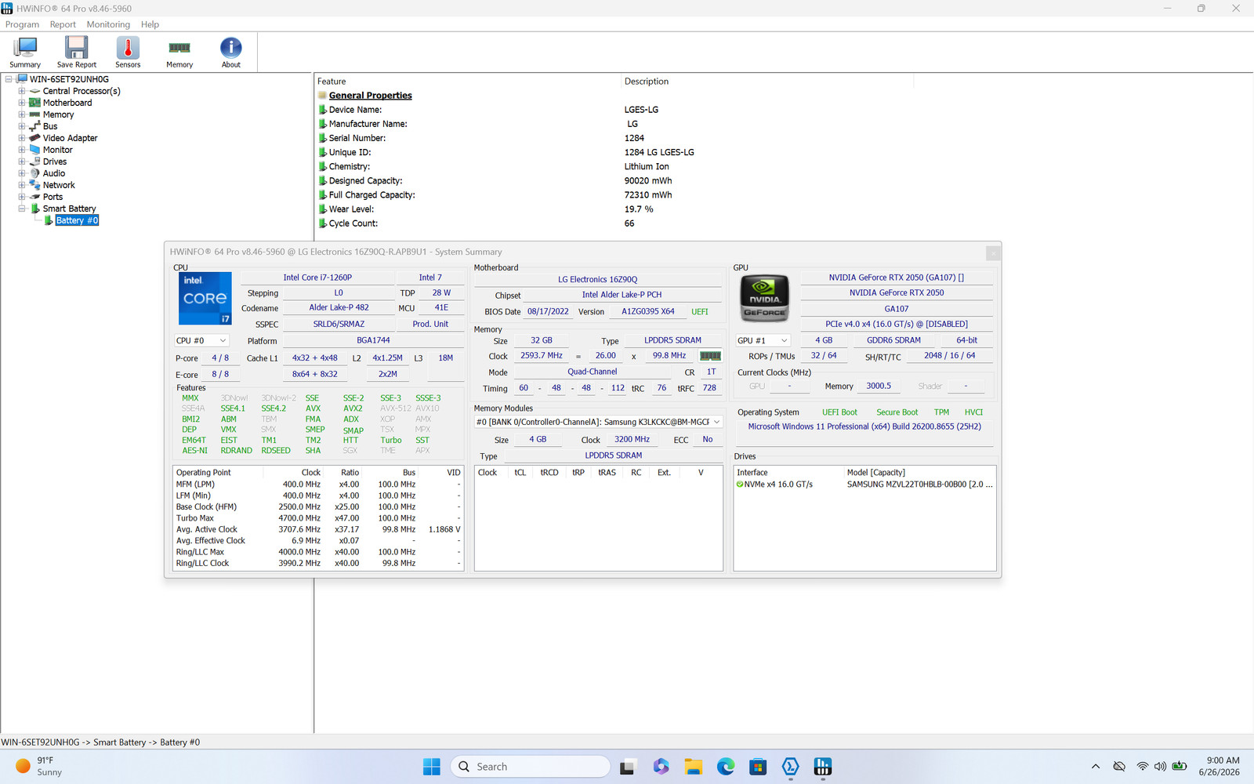1254x784 pixels.
Task: Click the volume tray icon
Action: pos(1160,767)
